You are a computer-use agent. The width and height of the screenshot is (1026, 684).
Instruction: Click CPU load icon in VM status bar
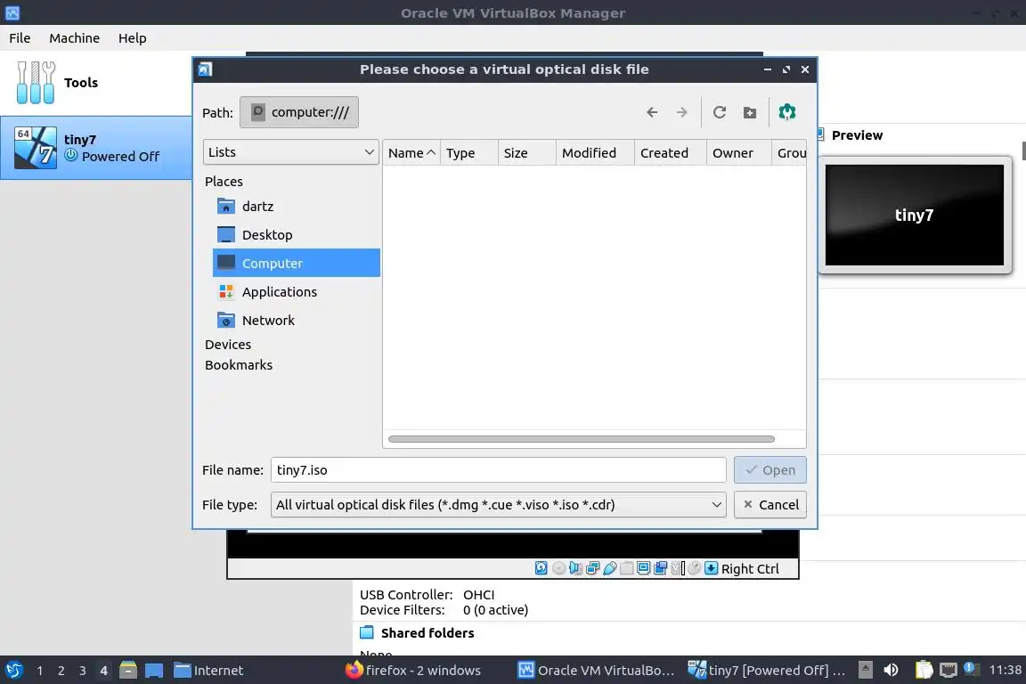click(678, 568)
